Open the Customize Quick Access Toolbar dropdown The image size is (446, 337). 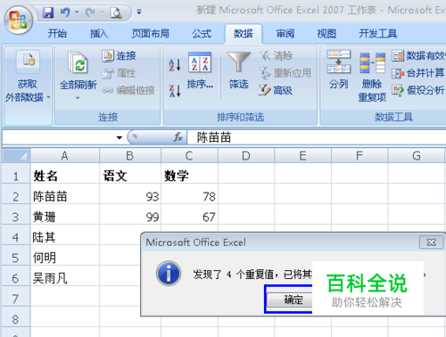(138, 12)
